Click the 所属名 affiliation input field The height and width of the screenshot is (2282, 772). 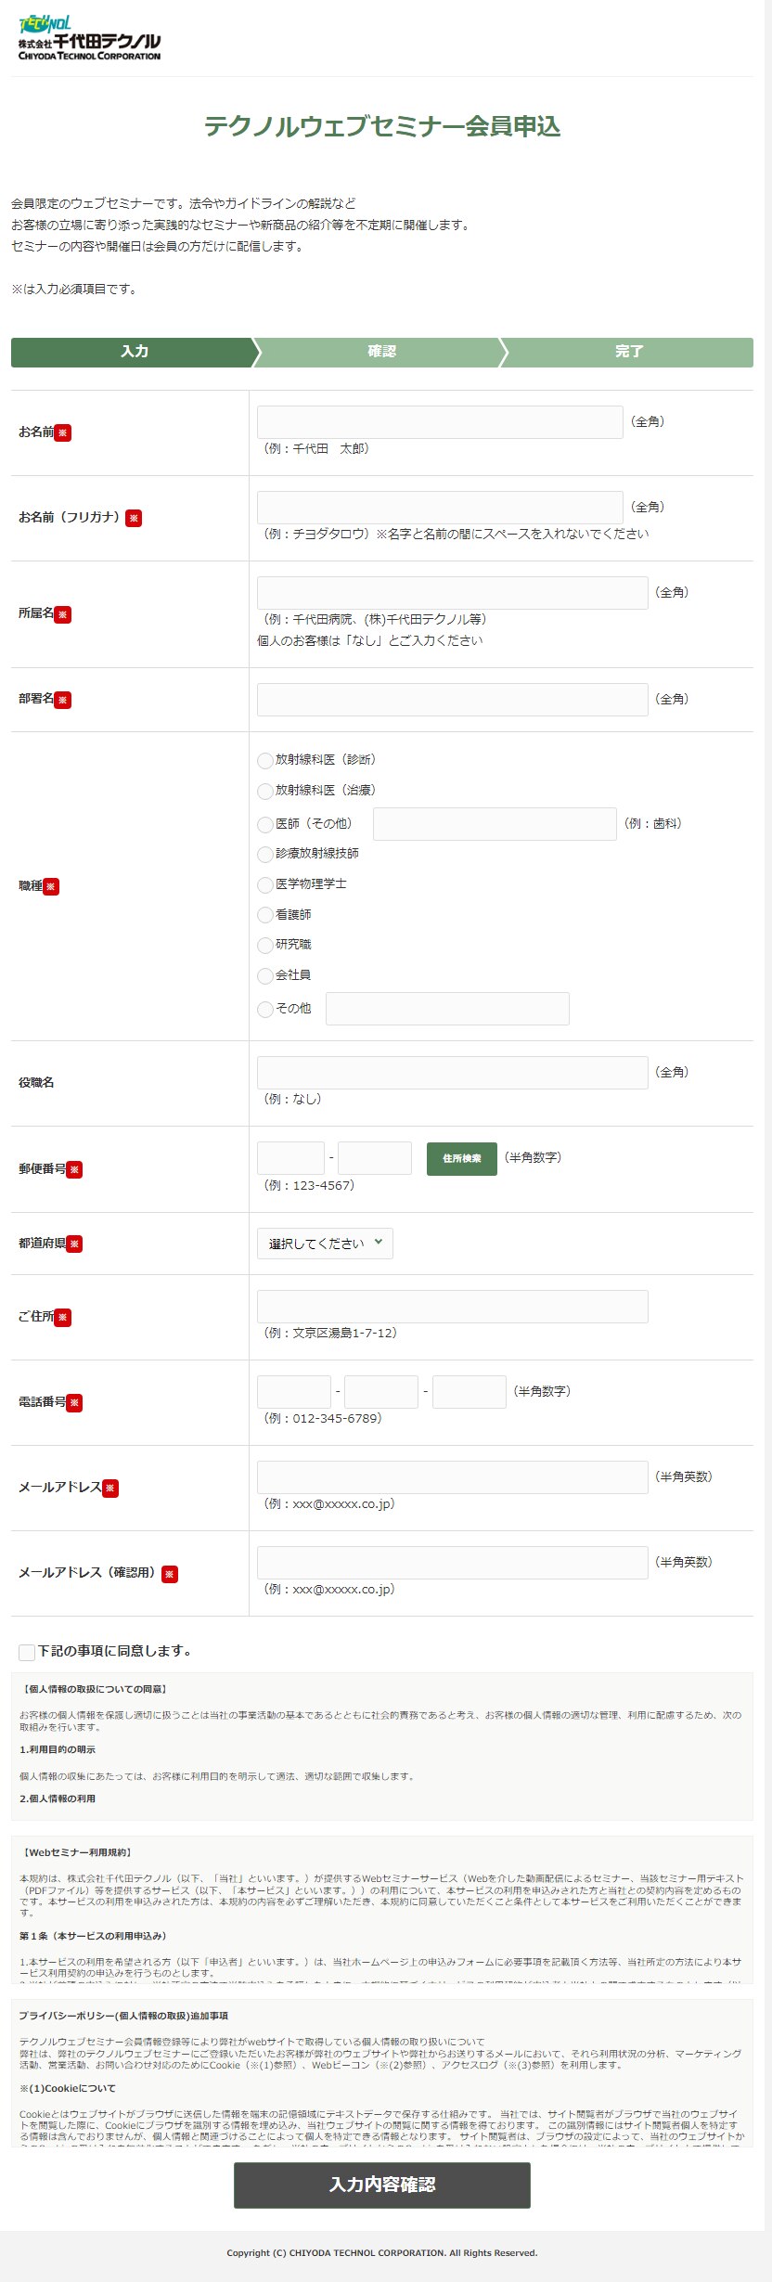click(453, 592)
